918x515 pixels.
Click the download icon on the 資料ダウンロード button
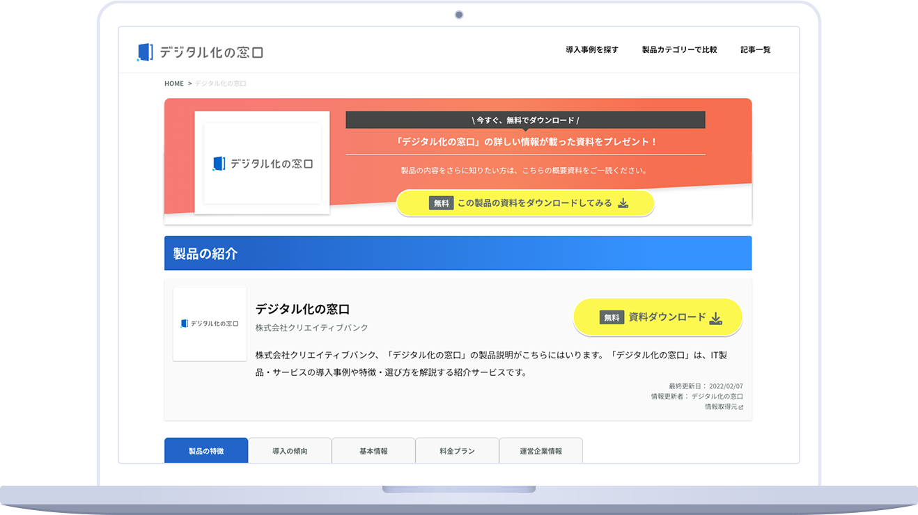[716, 317]
